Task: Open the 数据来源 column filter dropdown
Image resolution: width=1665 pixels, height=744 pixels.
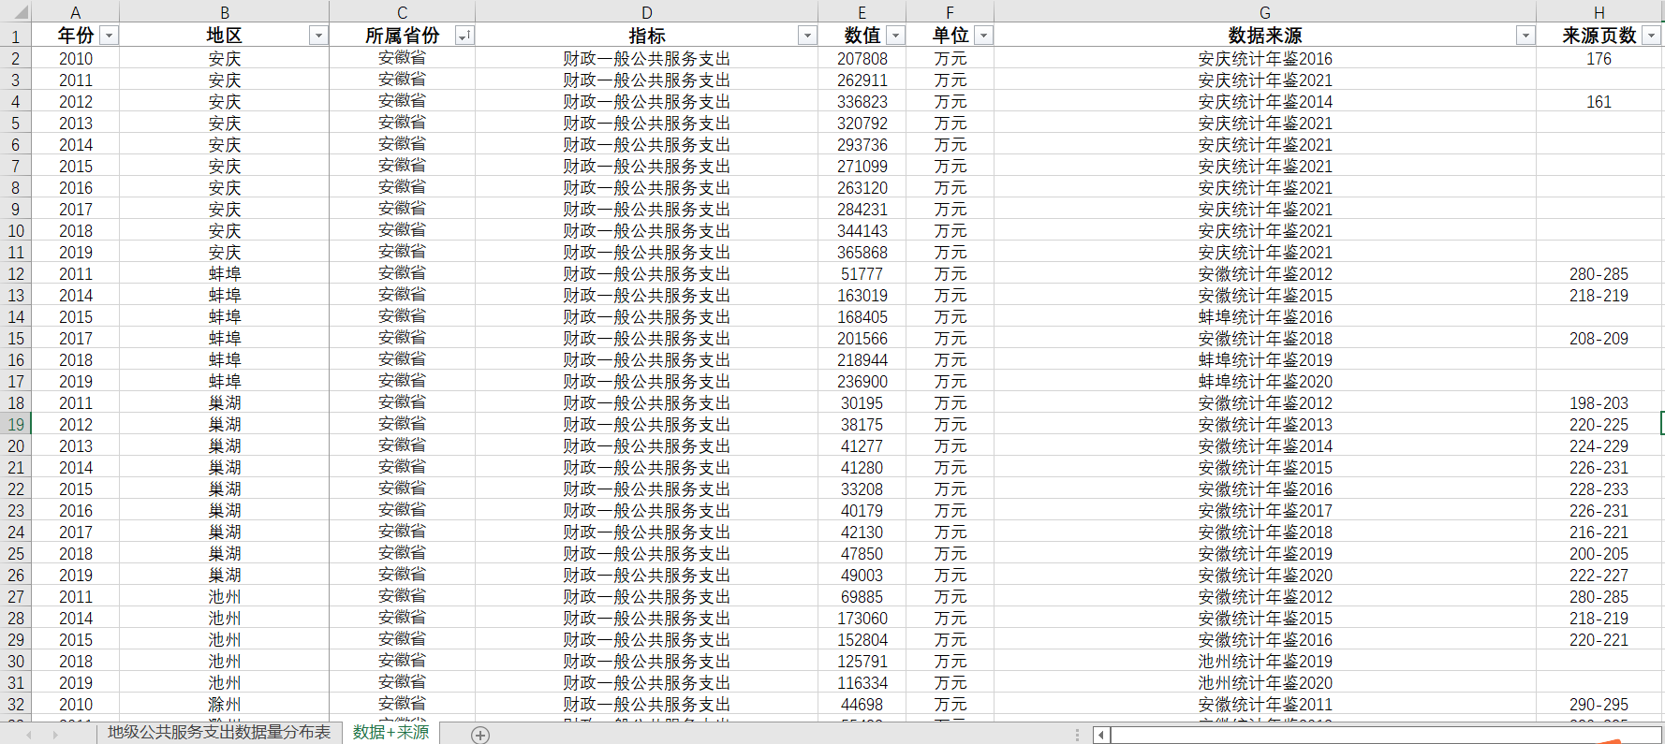Action: pos(1525,36)
